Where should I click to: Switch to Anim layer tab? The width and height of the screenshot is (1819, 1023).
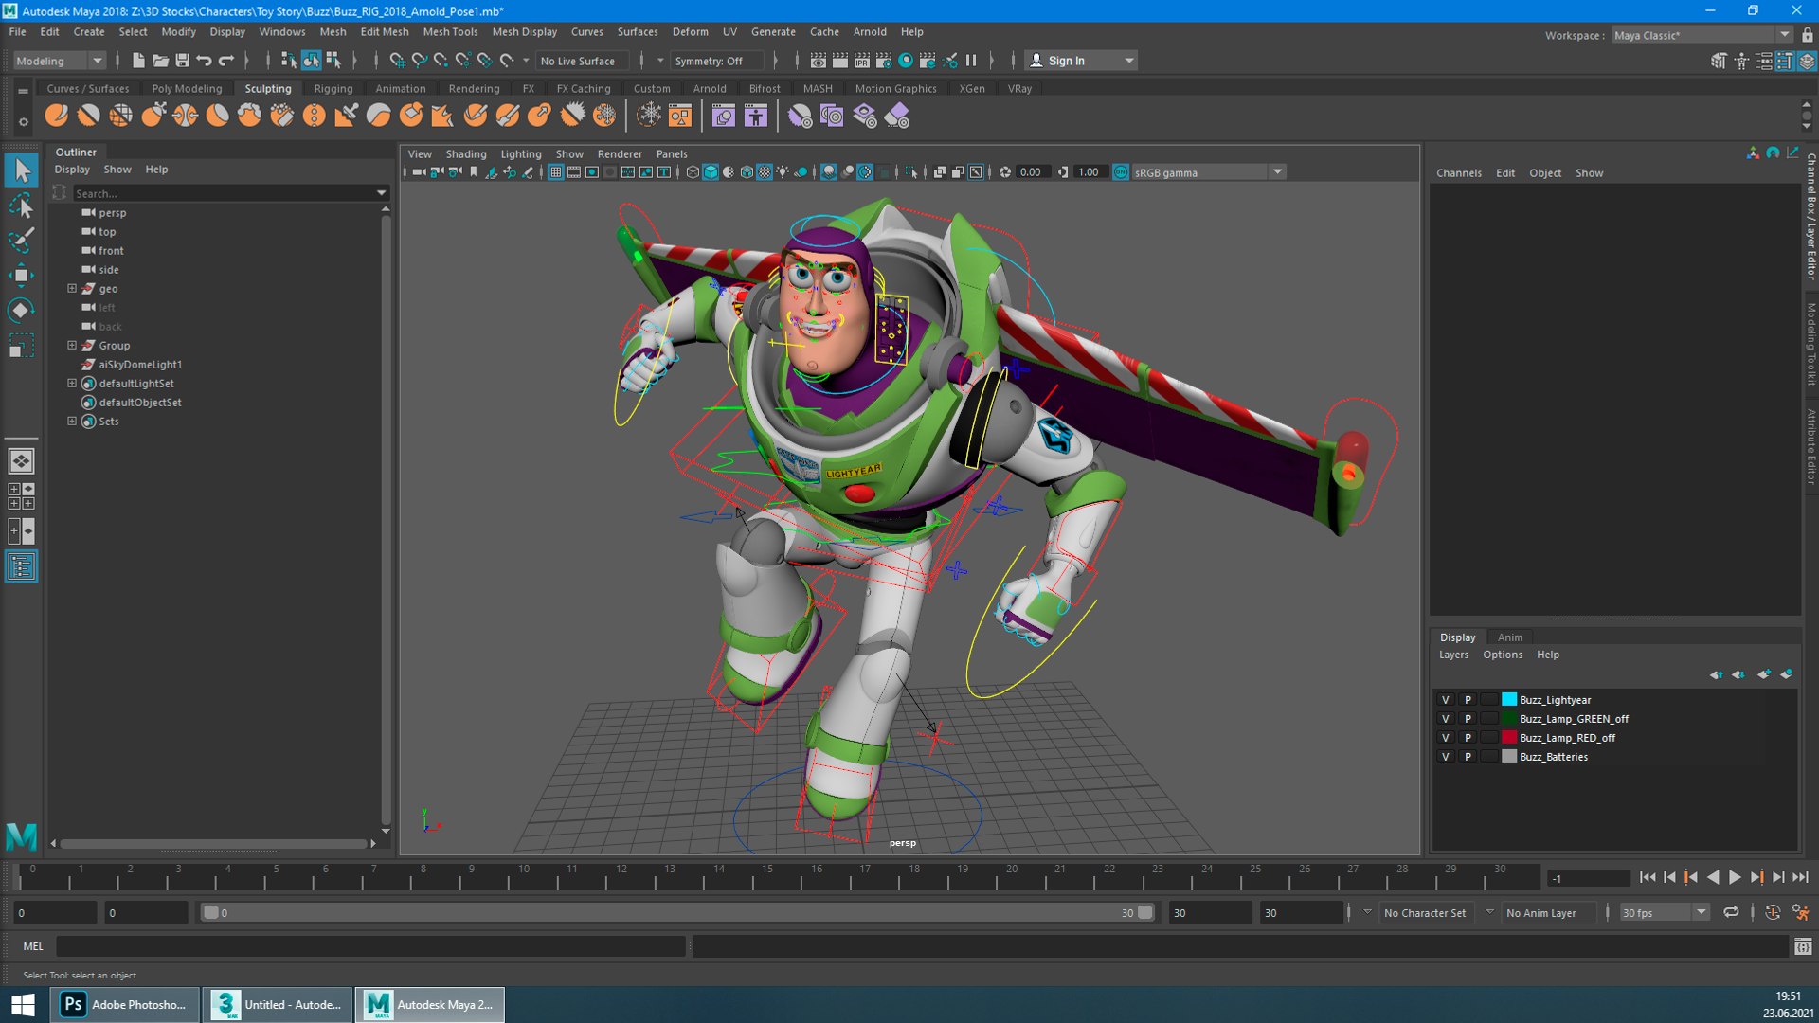pyautogui.click(x=1510, y=637)
